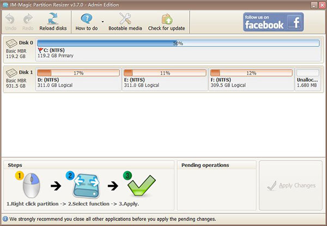327x226 pixels.
Task: Click the Apply Changes button
Action: [290, 185]
